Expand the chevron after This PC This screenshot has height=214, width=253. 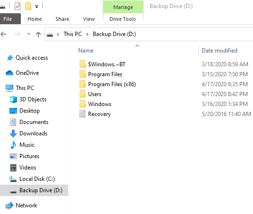point(87,34)
